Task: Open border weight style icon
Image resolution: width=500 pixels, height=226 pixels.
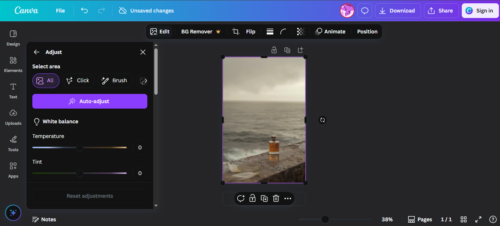Action: click(x=270, y=32)
